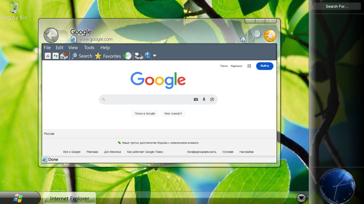Open the Условия footer link
364x204 pixels.
(x=228, y=152)
